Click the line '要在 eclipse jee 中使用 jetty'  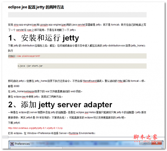click(x=36, y=97)
